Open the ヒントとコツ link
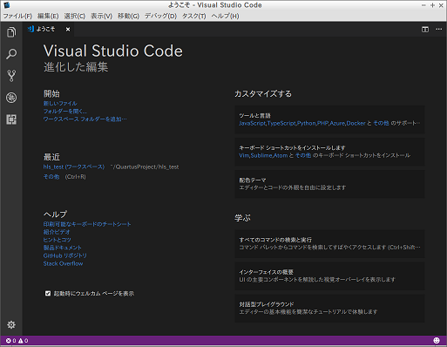447x347 pixels. click(57, 240)
